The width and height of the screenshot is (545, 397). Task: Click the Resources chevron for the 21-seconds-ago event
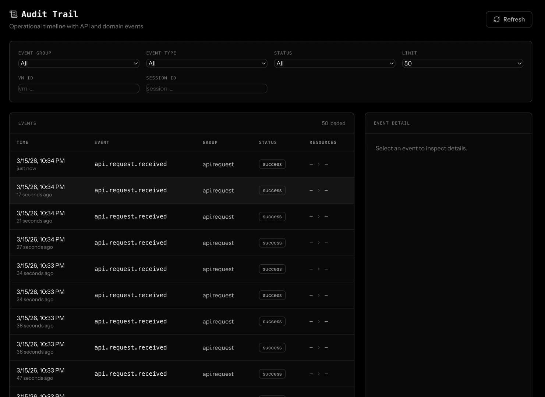(x=318, y=217)
